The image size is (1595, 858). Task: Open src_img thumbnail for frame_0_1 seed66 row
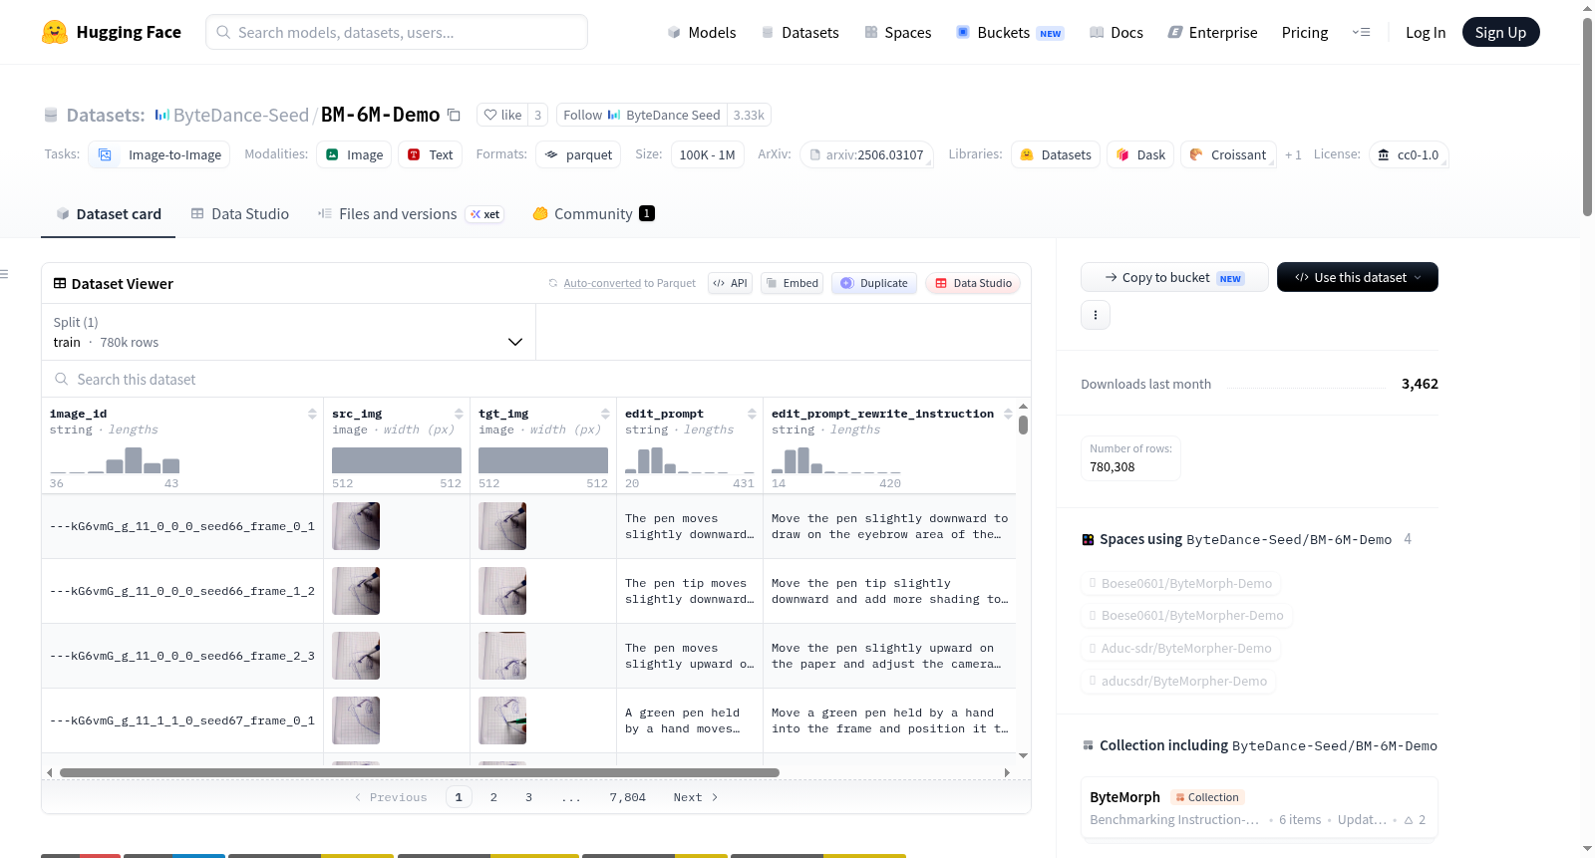point(356,526)
